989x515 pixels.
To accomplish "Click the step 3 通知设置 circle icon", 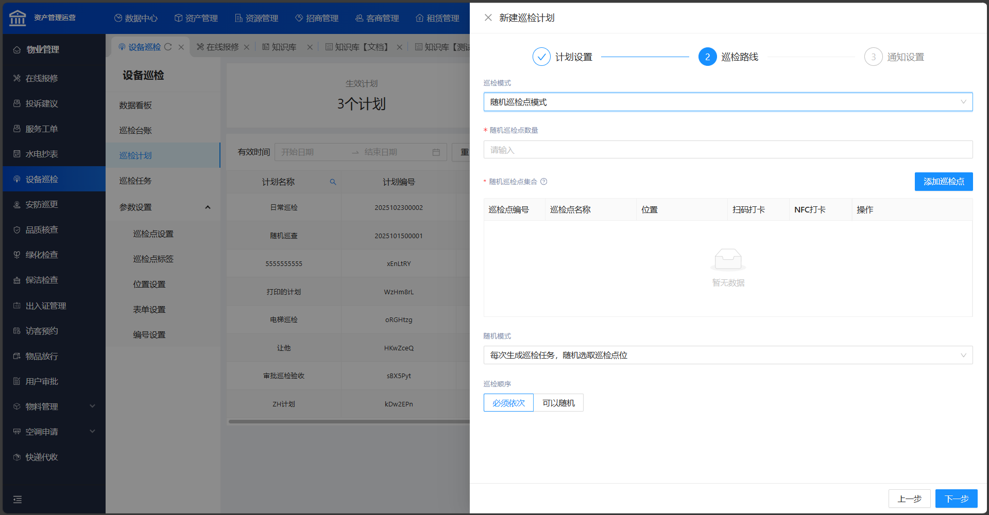I will [873, 57].
